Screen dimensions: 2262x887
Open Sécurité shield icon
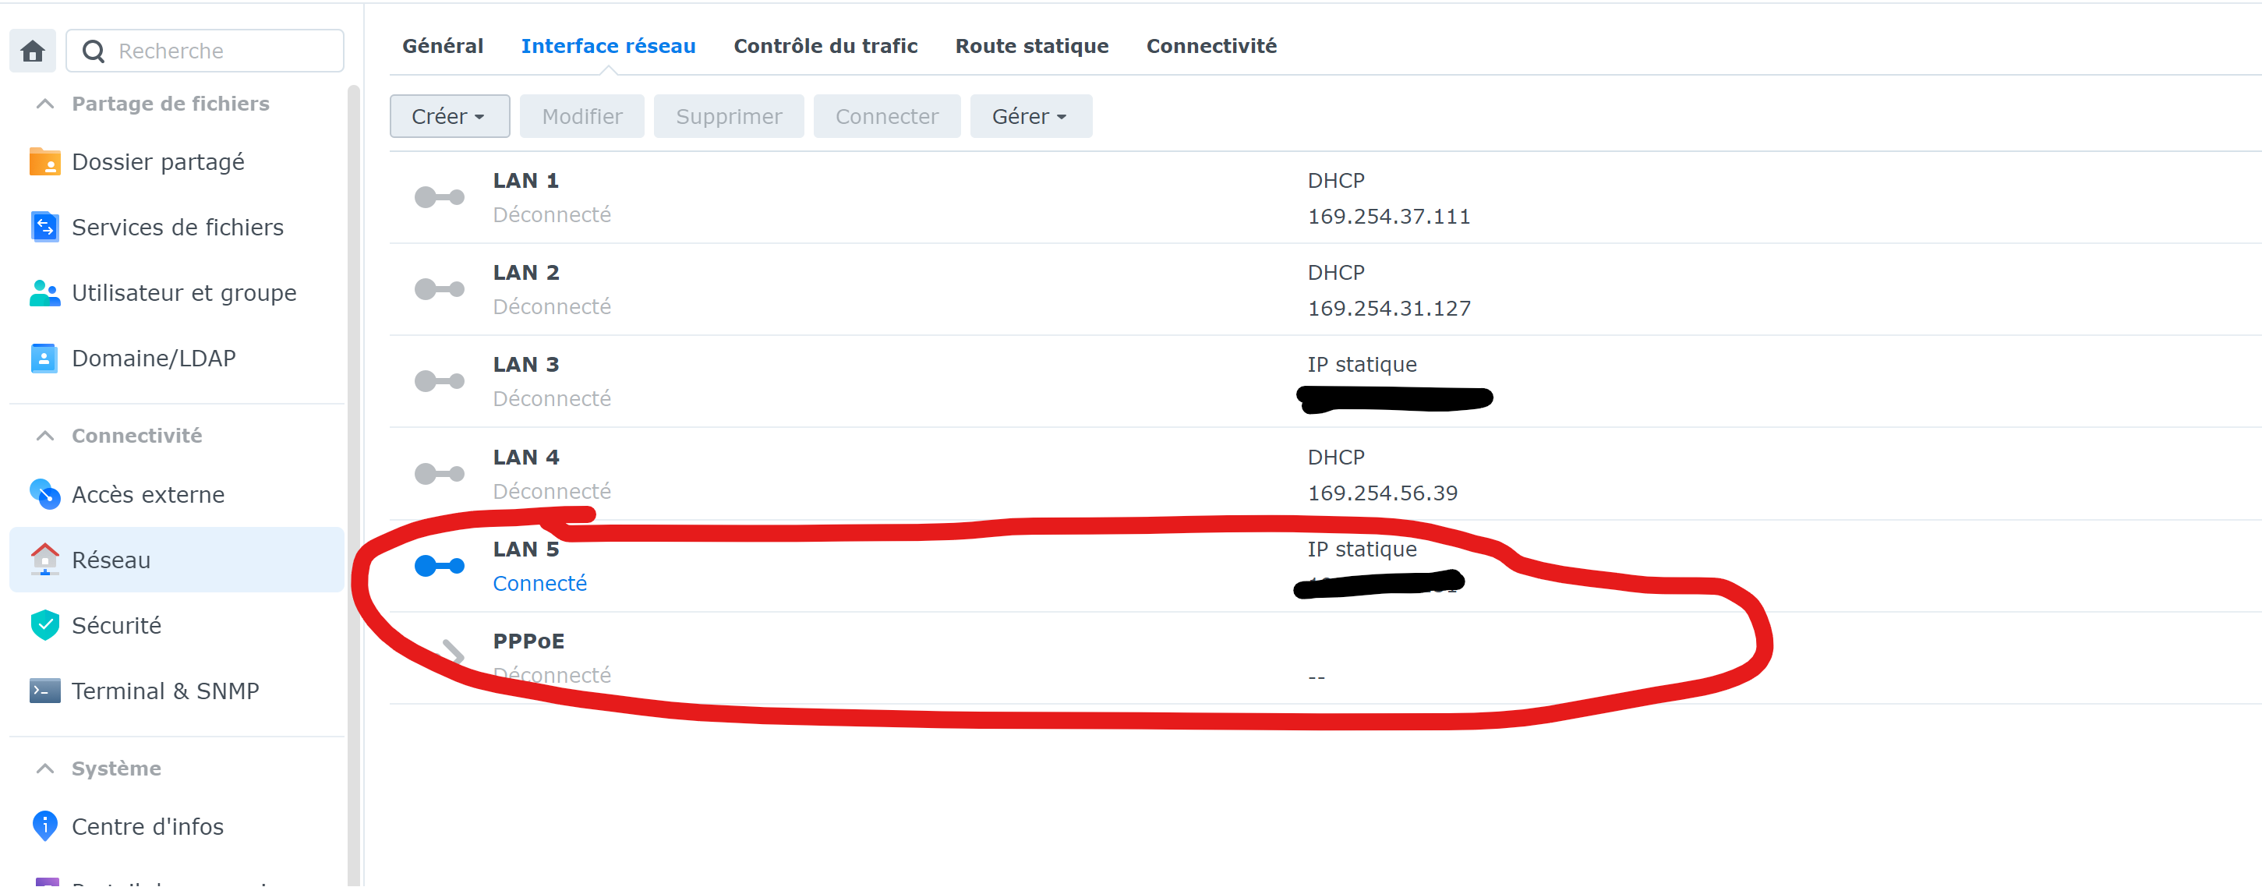coord(44,625)
